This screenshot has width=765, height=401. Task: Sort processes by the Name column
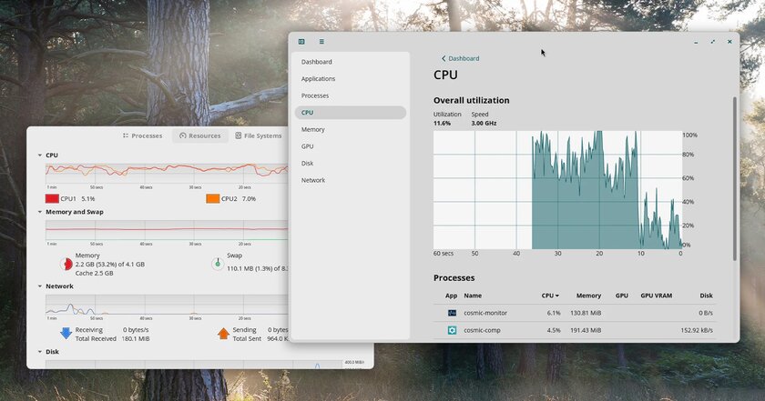(x=473, y=296)
